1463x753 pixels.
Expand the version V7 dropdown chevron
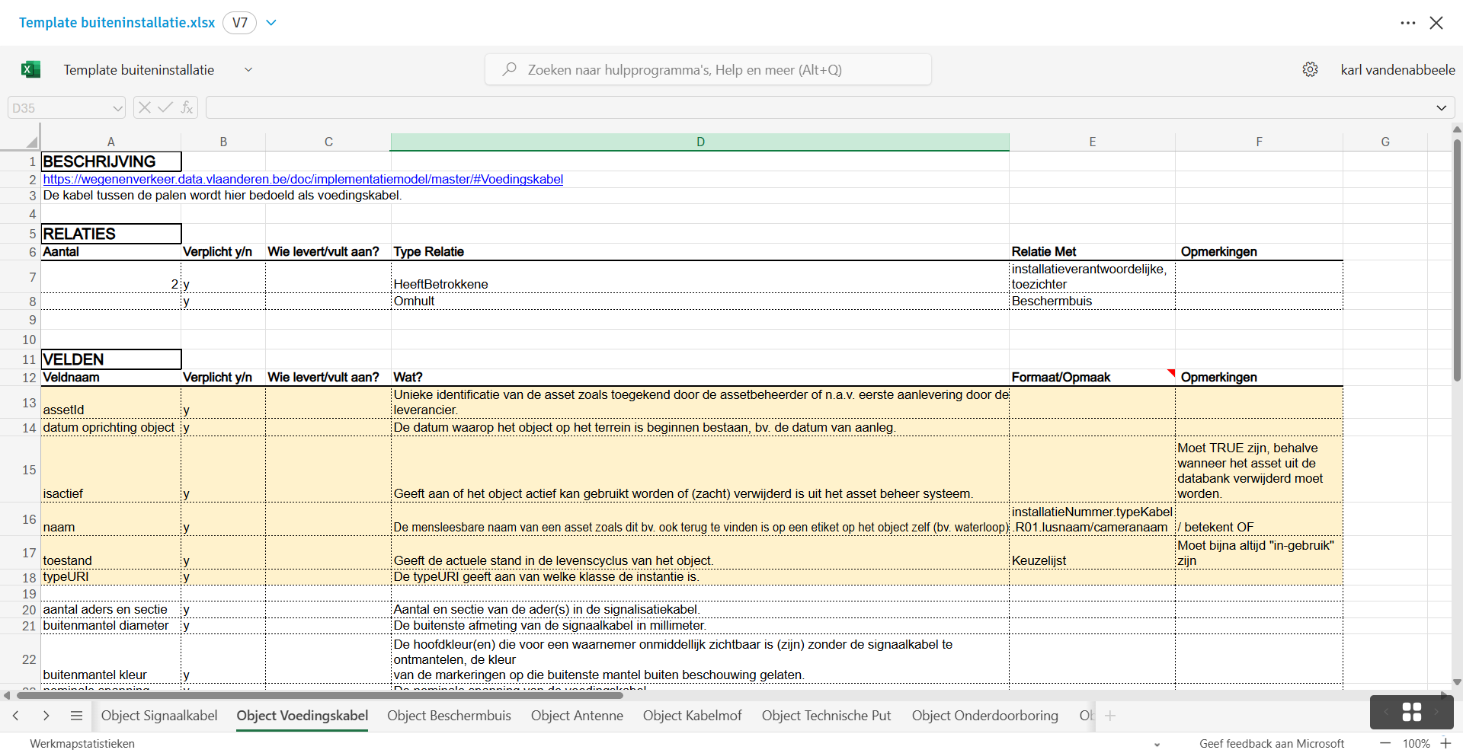click(x=271, y=23)
